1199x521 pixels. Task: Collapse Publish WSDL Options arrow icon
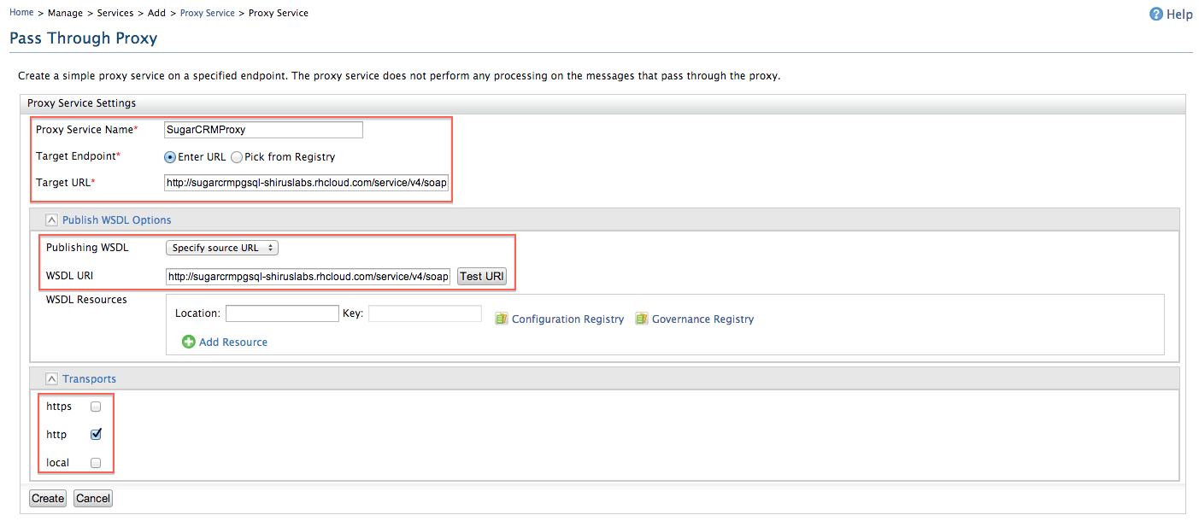(52, 220)
